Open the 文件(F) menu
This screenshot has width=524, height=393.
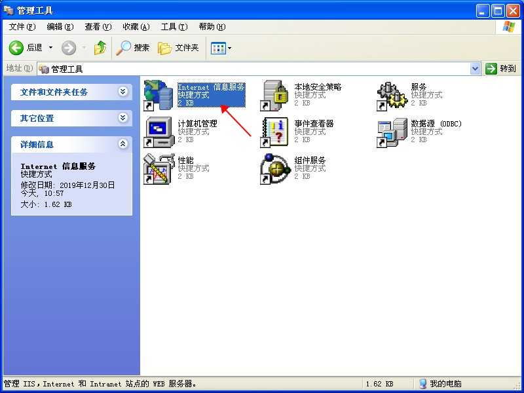[22, 27]
